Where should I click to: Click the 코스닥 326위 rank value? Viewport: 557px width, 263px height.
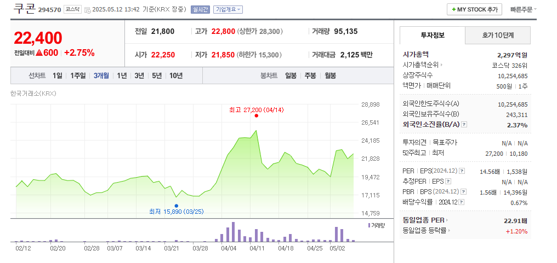pyautogui.click(x=510, y=66)
